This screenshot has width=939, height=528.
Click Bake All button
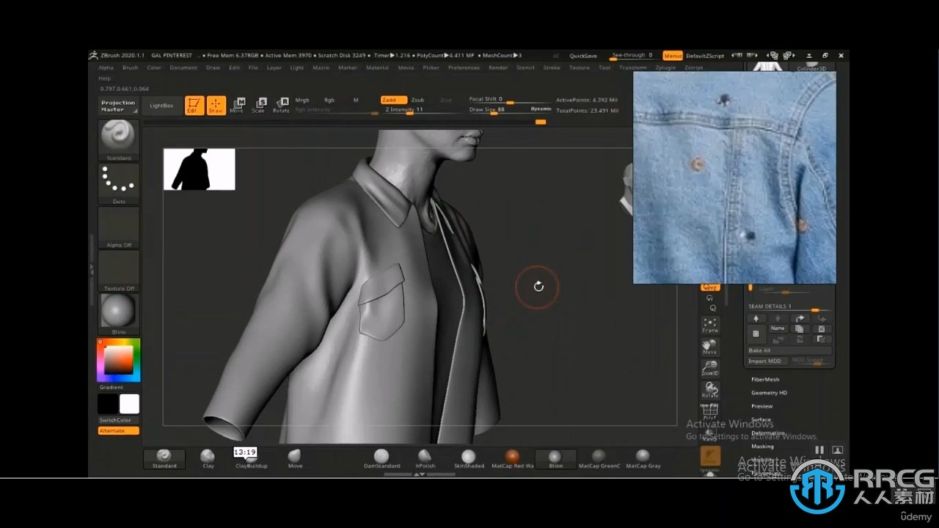point(789,351)
